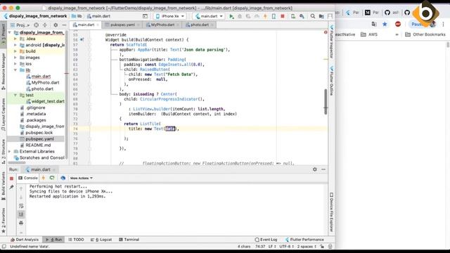Expand the build folder in project tree
450x253 pixels.
pos(15,51)
